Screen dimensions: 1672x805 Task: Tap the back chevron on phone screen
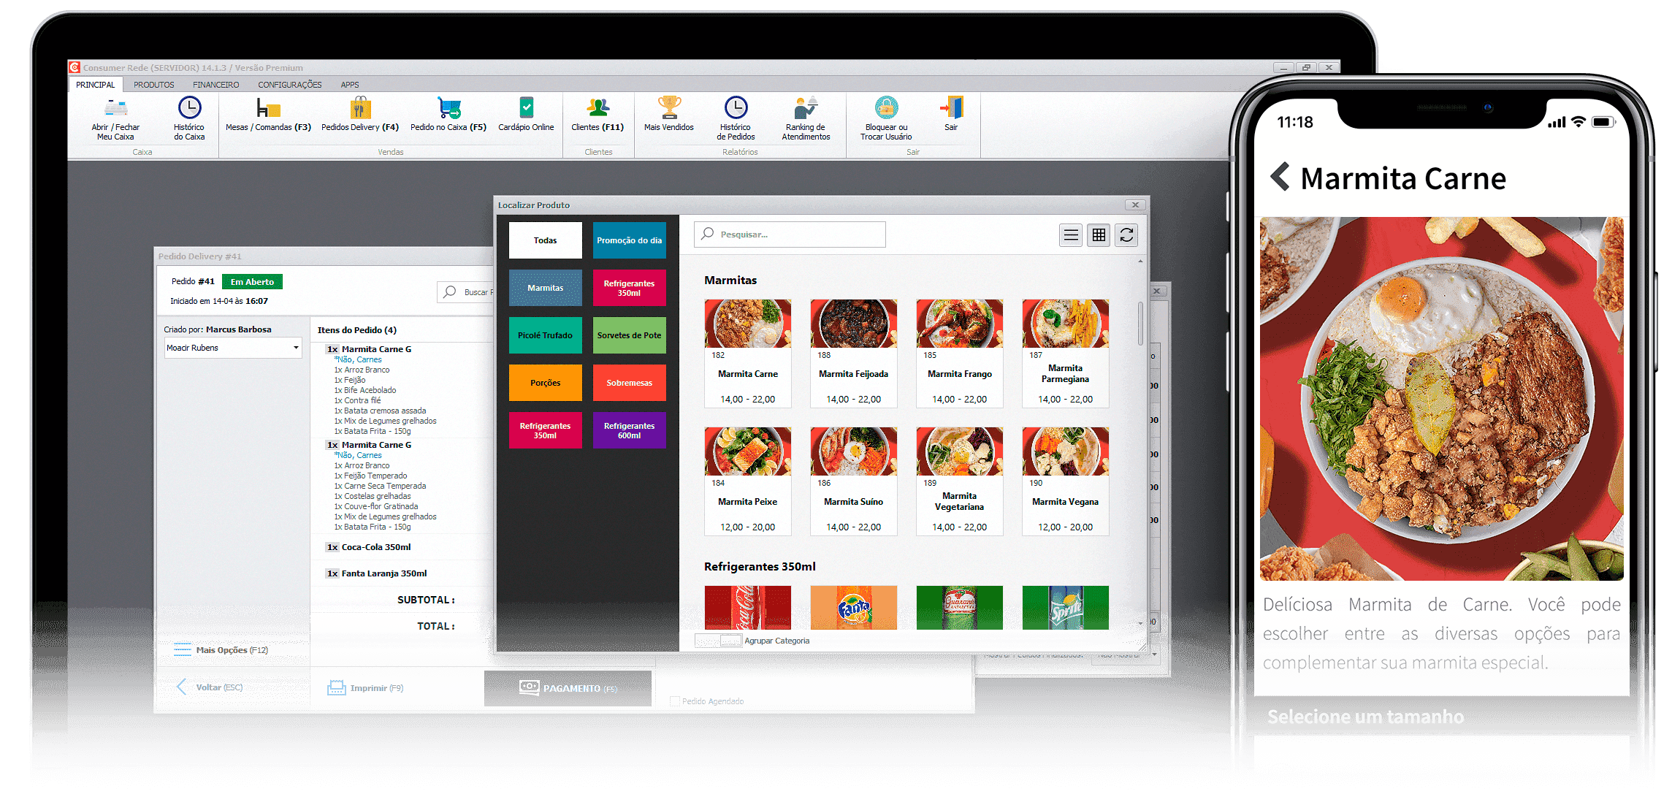[1280, 176]
